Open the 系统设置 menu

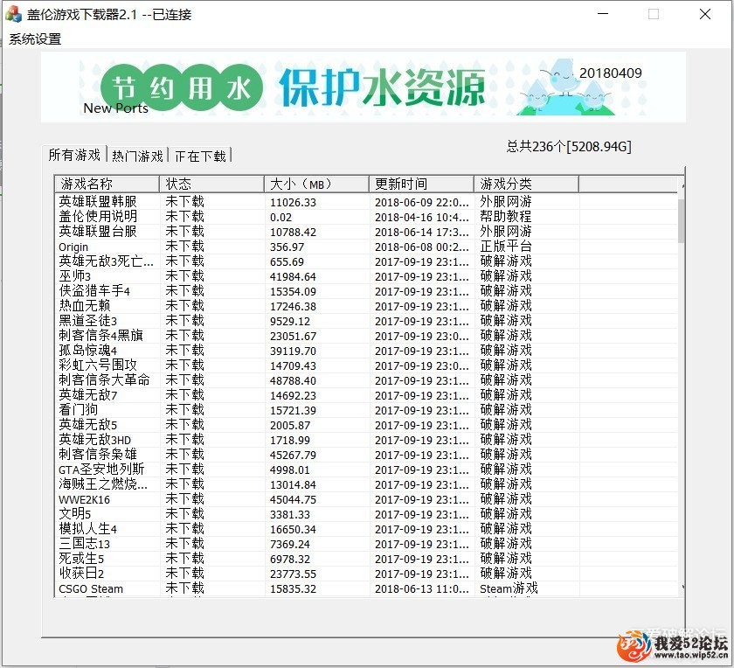35,39
